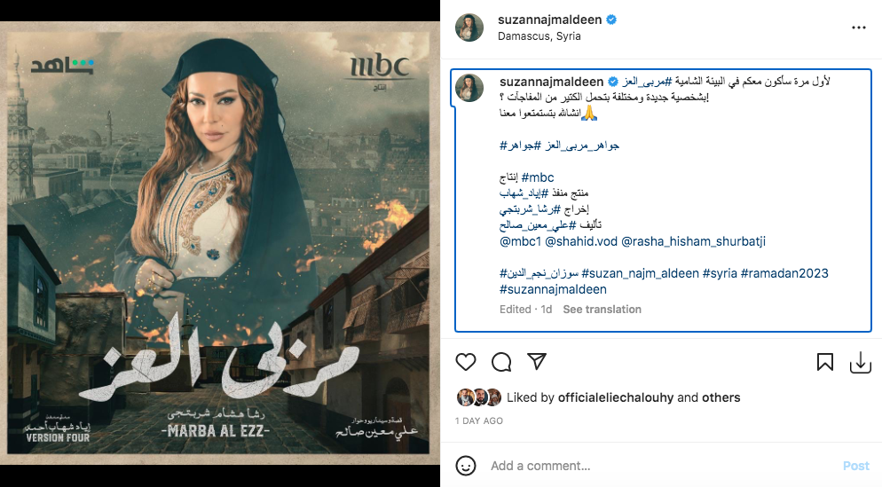
Task: Expand caption with See translation
Action: (602, 310)
